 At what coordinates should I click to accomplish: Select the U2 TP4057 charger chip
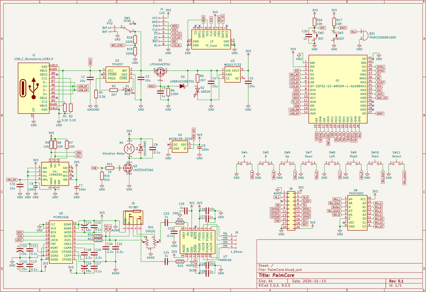click(118, 74)
